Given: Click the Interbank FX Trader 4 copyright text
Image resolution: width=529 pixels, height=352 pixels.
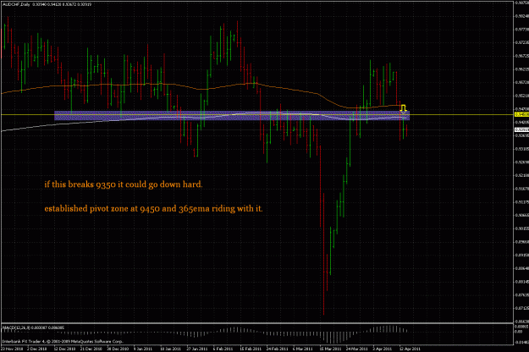Looking at the screenshot, I should coord(63,341).
